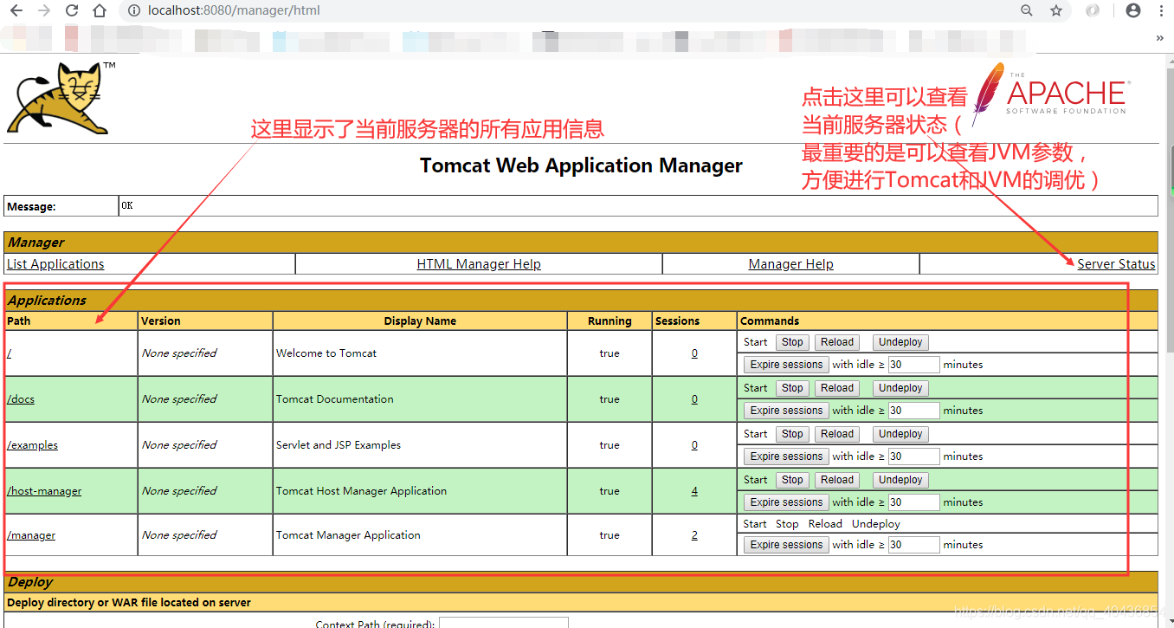Screen dimensions: 1174x628
Task: Reload the page with refresh icon
Action: [x=72, y=11]
